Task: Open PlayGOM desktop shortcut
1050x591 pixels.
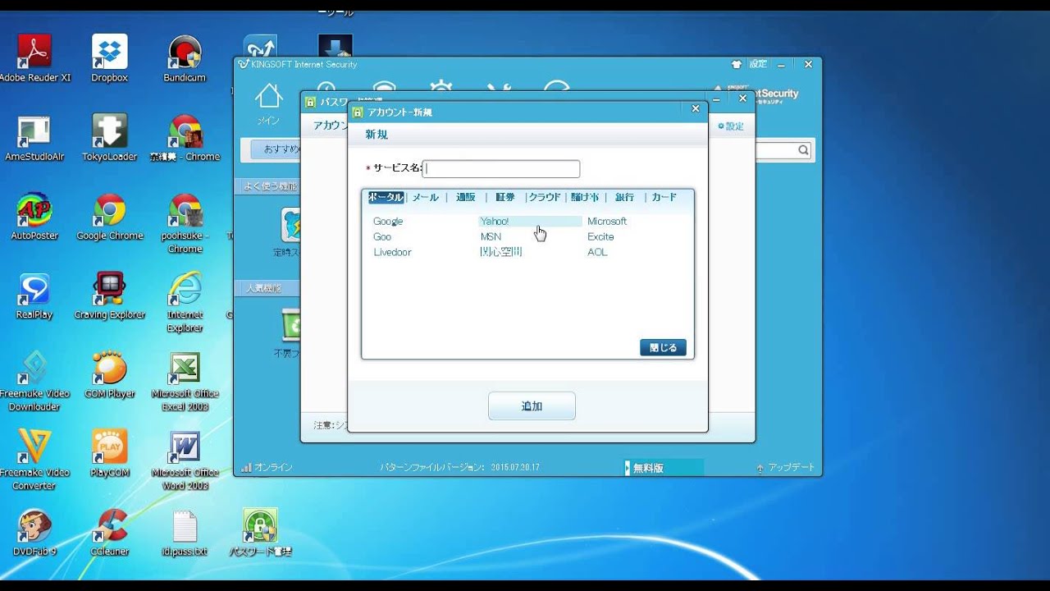Action: 109,451
